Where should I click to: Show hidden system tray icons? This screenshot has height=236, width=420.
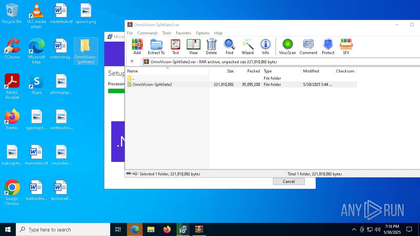click(354, 229)
